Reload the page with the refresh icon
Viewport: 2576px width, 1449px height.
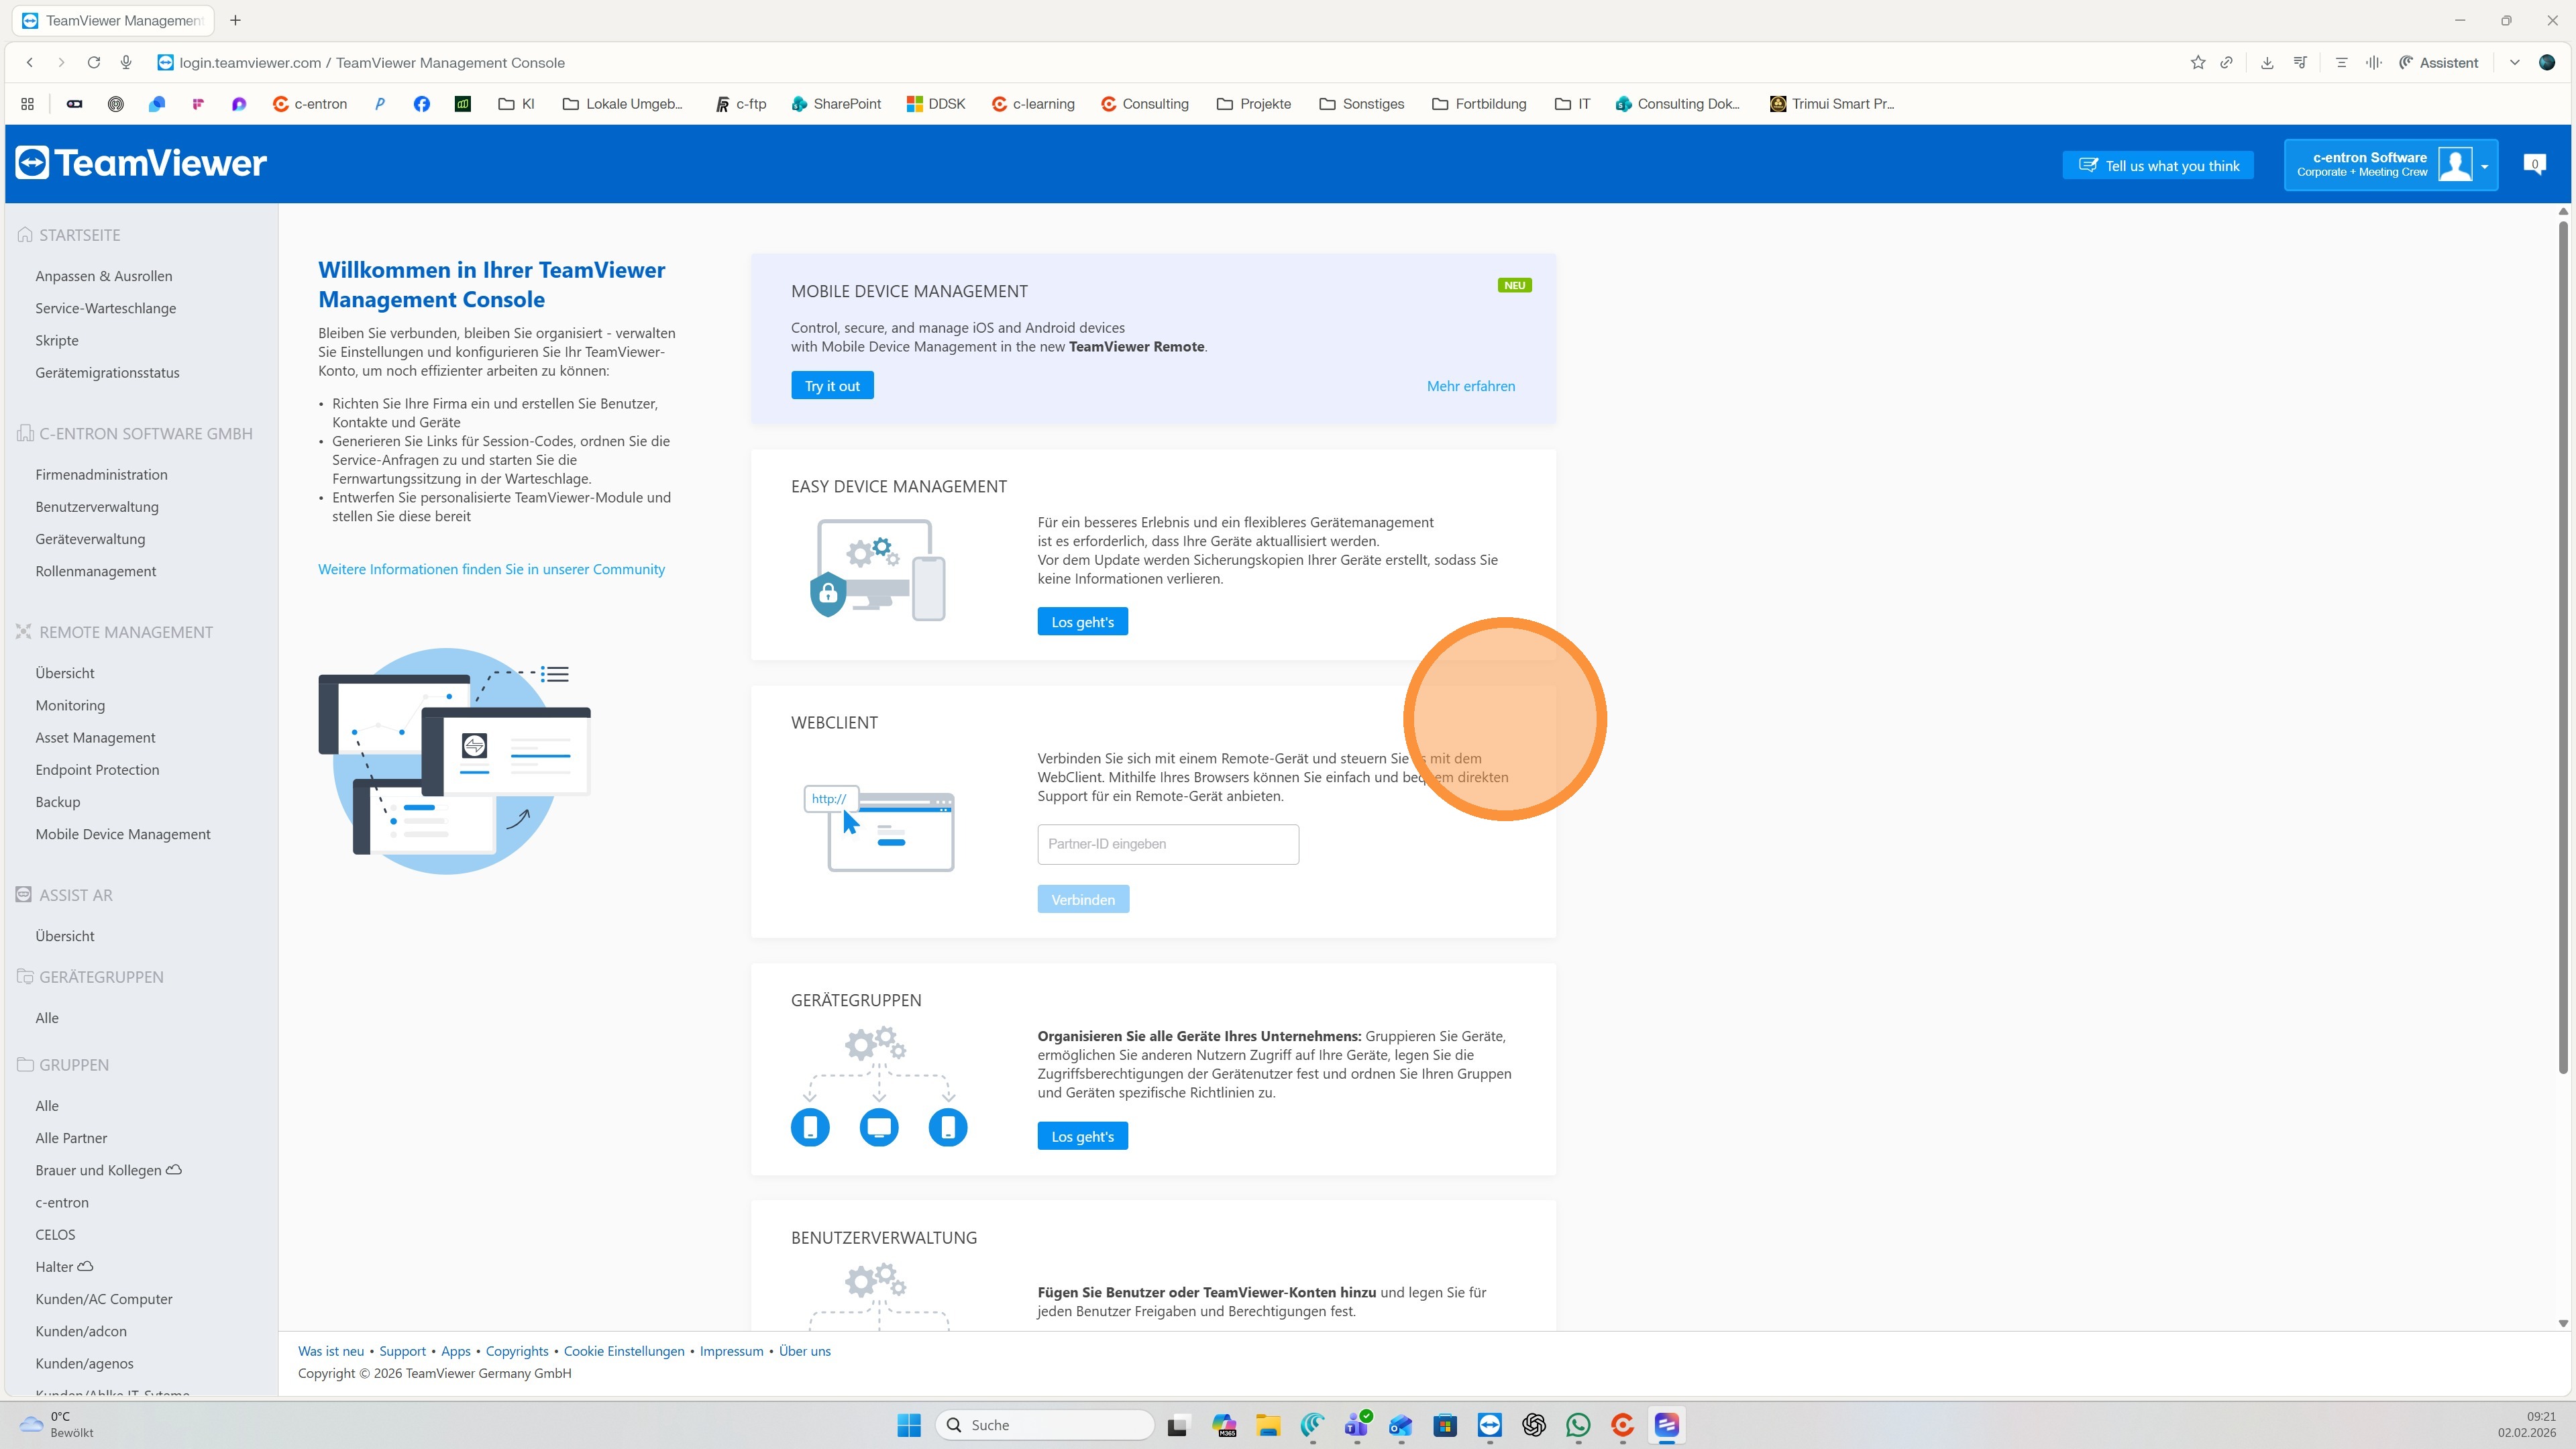click(x=93, y=62)
